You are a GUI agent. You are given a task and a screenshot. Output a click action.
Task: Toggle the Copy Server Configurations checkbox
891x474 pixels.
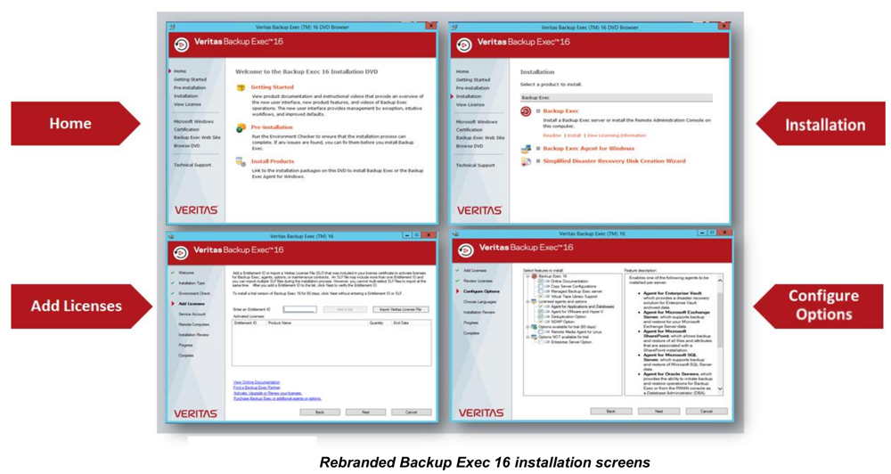click(541, 286)
